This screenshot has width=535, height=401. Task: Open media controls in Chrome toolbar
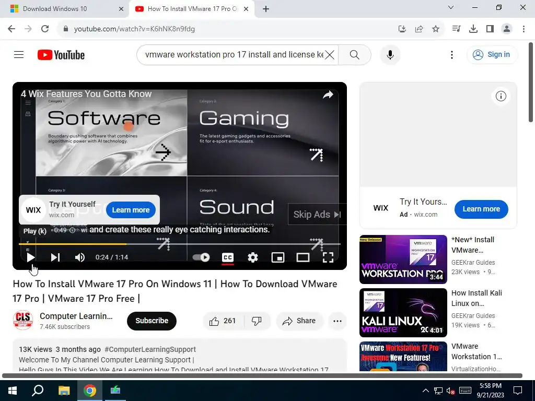[456, 29]
